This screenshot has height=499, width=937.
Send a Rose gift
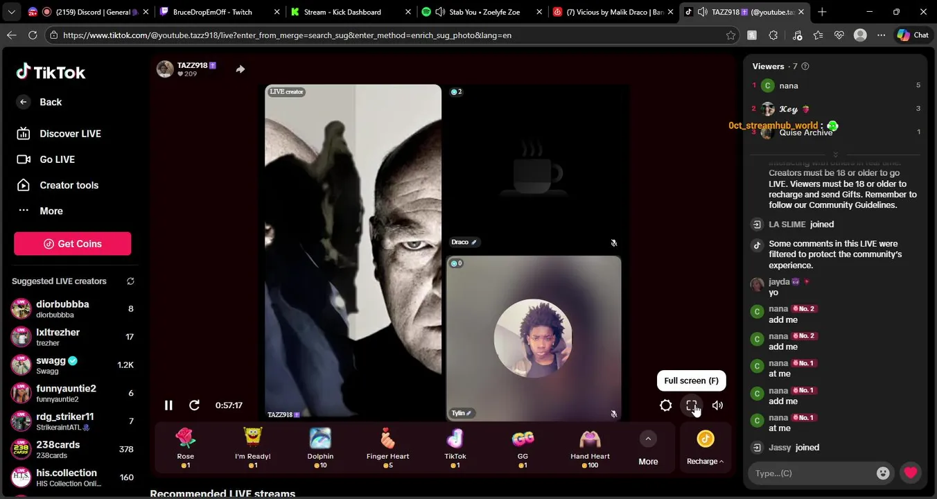tap(186, 448)
